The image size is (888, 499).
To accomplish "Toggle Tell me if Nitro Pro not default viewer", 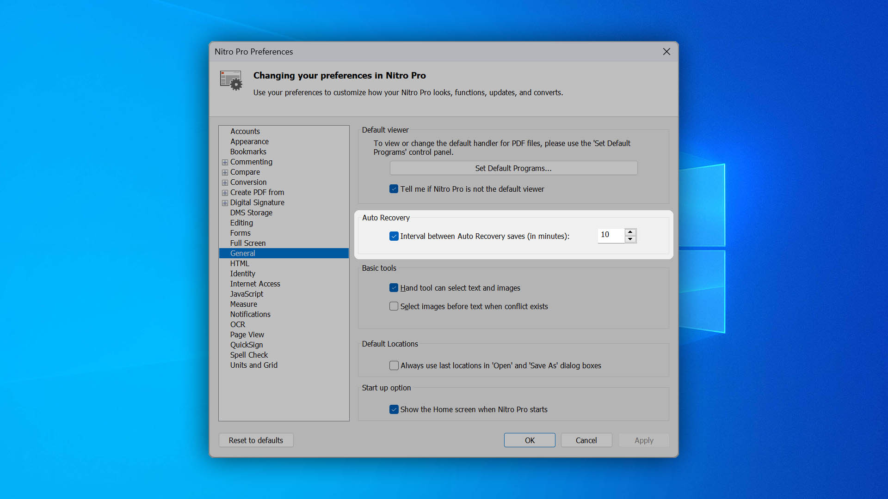I will (x=394, y=189).
